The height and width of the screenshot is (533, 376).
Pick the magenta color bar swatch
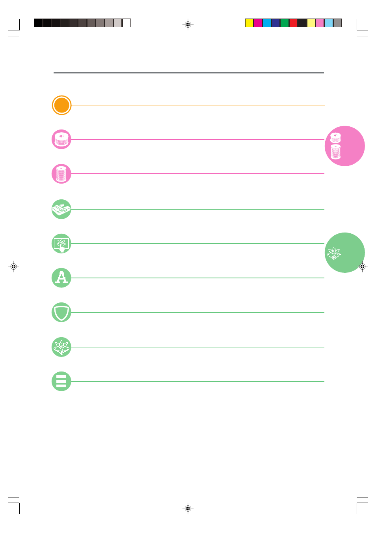click(x=258, y=23)
